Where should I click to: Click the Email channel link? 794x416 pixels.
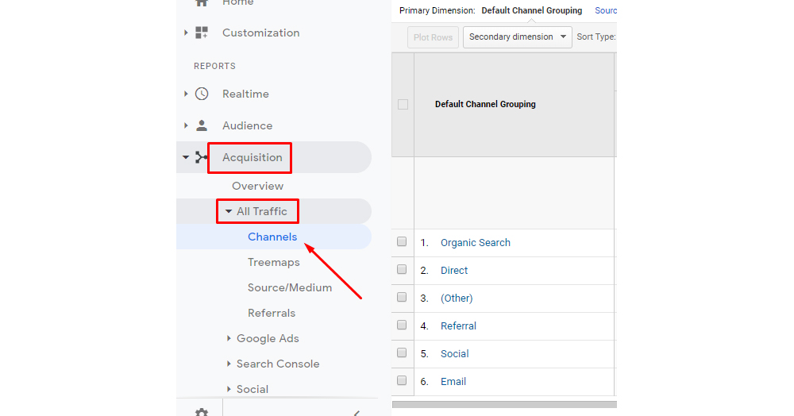click(453, 381)
